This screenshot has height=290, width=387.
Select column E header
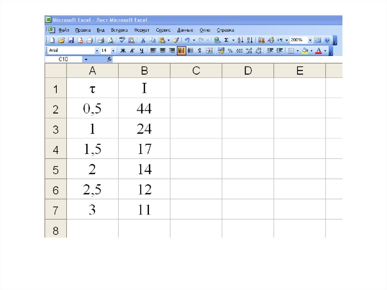click(x=300, y=71)
